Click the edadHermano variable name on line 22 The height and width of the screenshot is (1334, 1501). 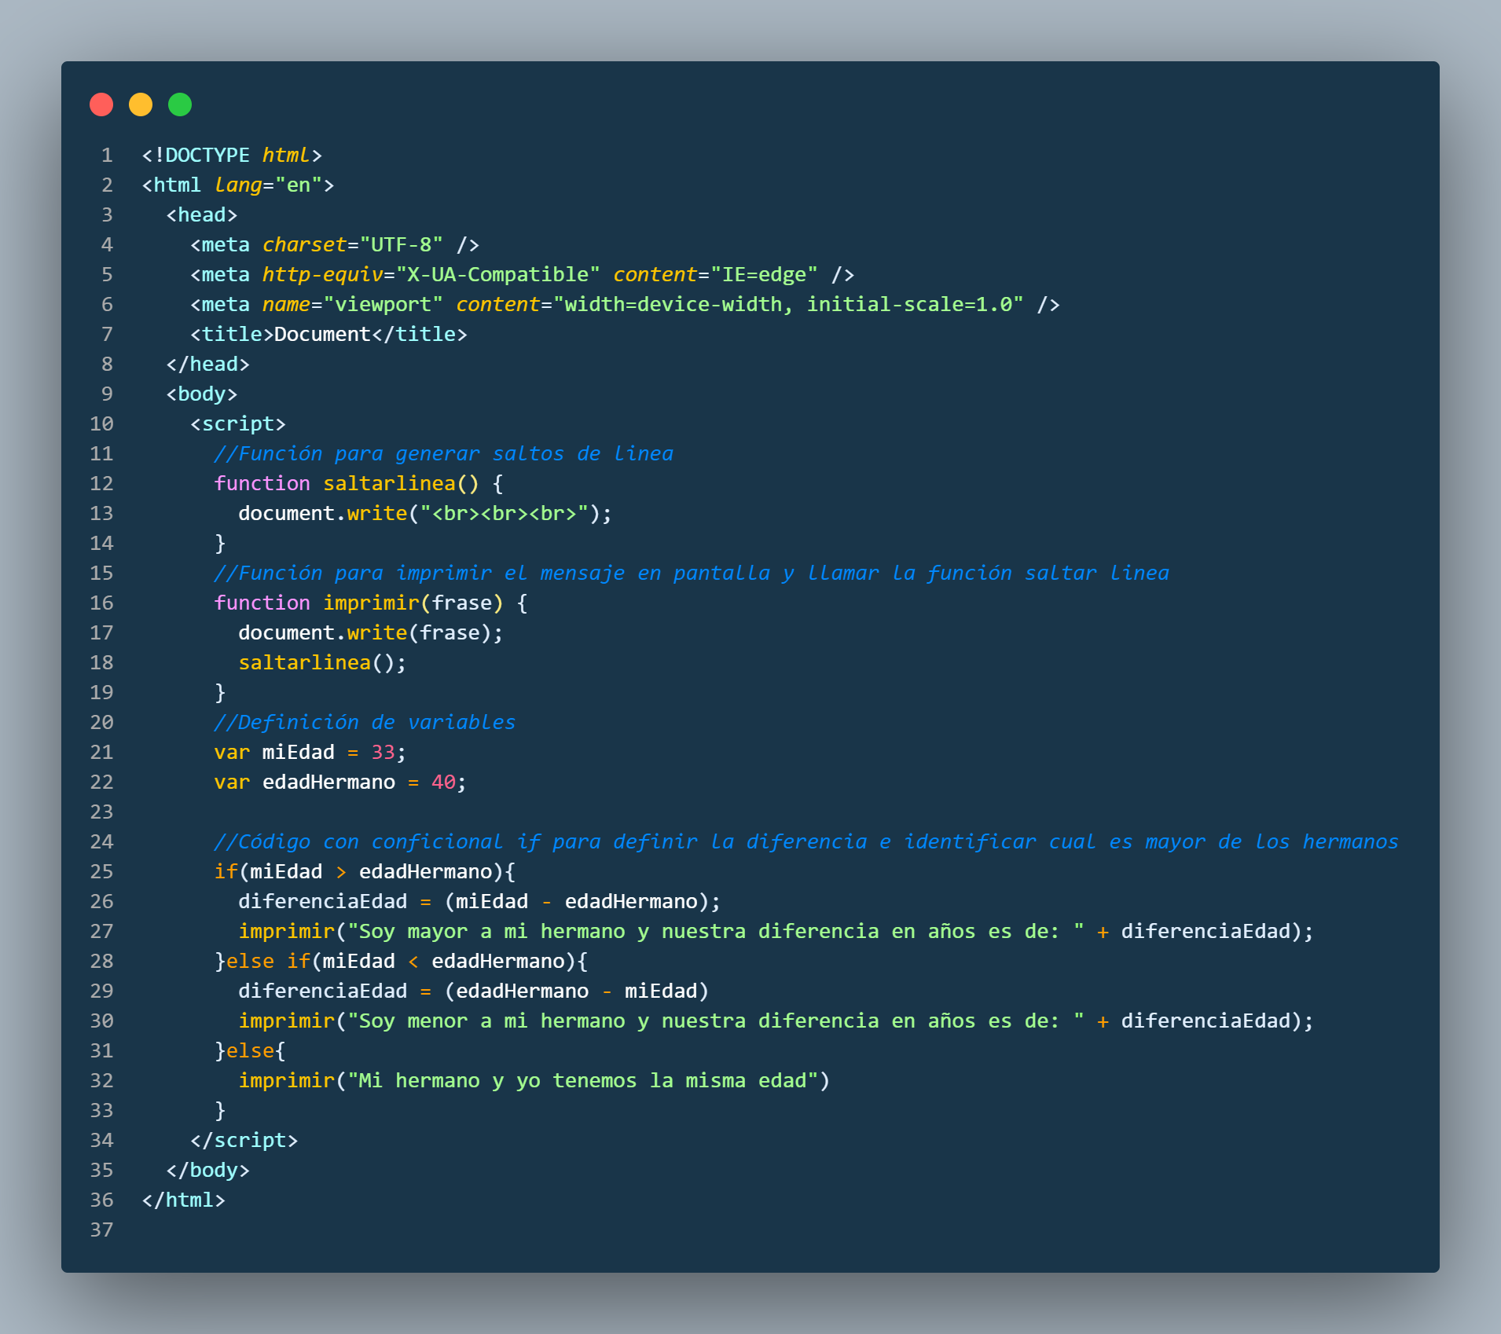328,782
